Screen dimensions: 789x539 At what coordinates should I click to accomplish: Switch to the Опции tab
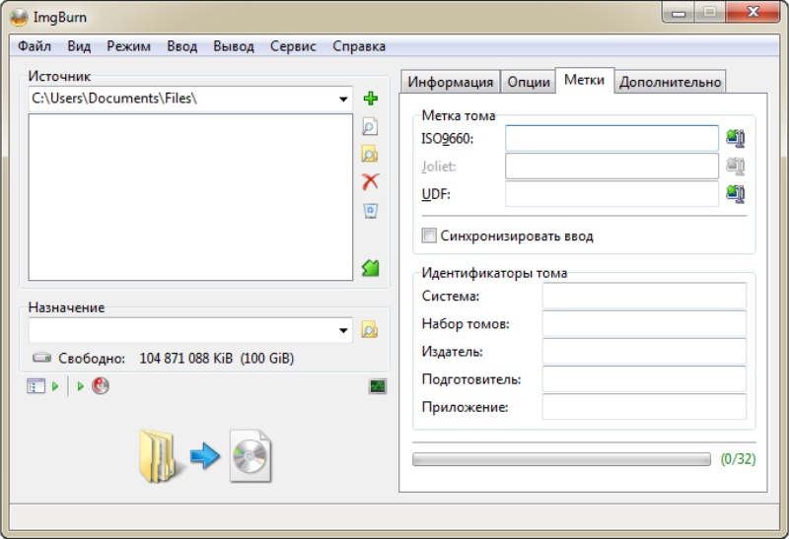529,82
